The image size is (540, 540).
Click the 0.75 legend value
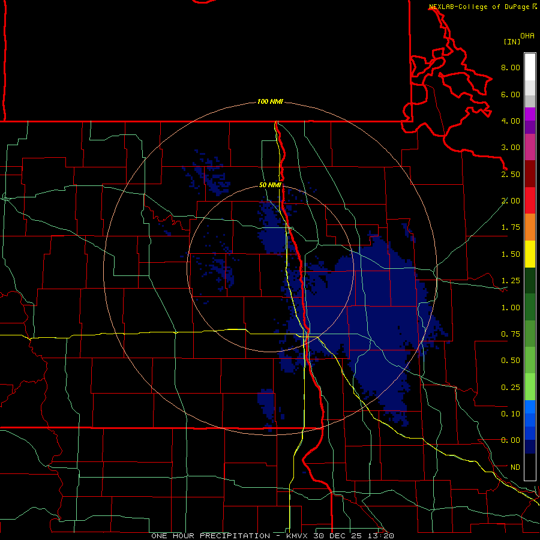(x=511, y=334)
